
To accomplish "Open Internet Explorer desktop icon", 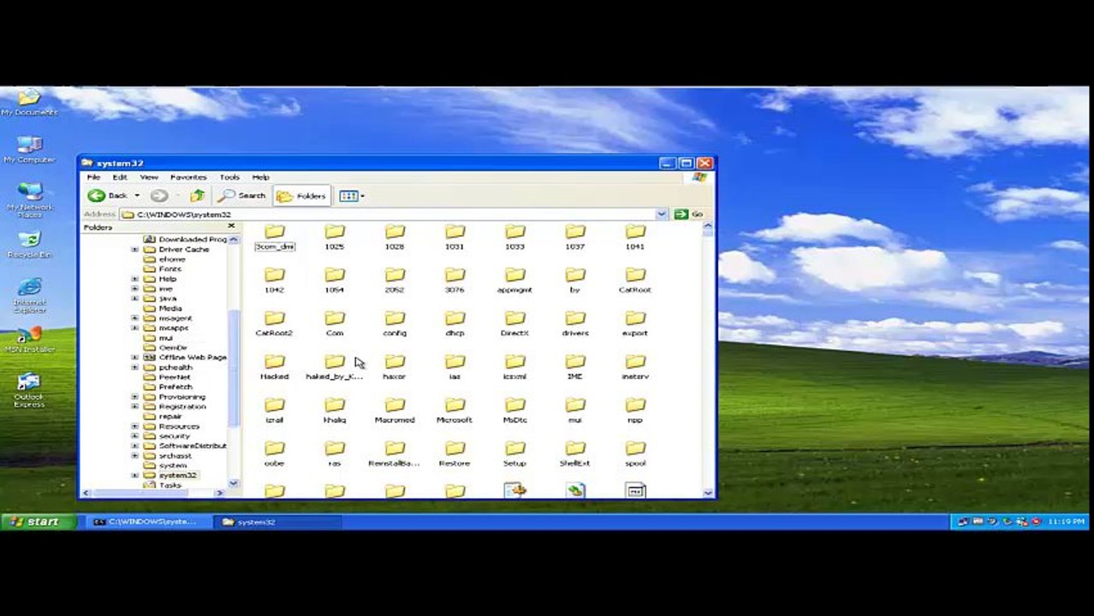I will [x=29, y=296].
